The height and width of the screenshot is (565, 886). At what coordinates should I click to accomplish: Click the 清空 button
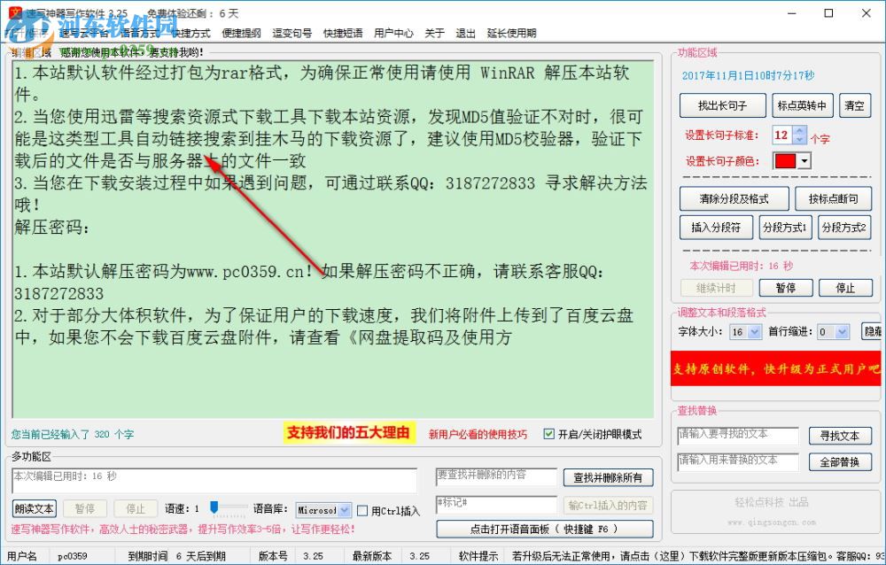pos(854,105)
